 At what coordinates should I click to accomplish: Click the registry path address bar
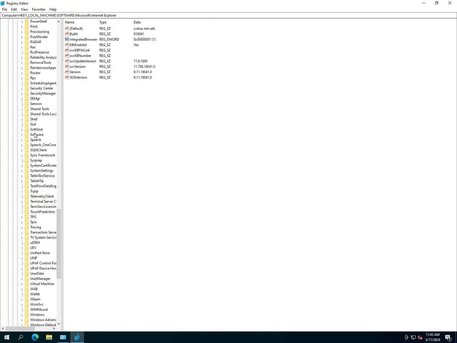click(x=228, y=15)
